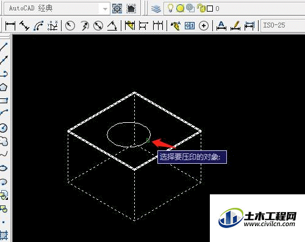Select the Radius dimension tool
The width and height of the screenshot is (305, 242).
pyautogui.click(x=70, y=26)
